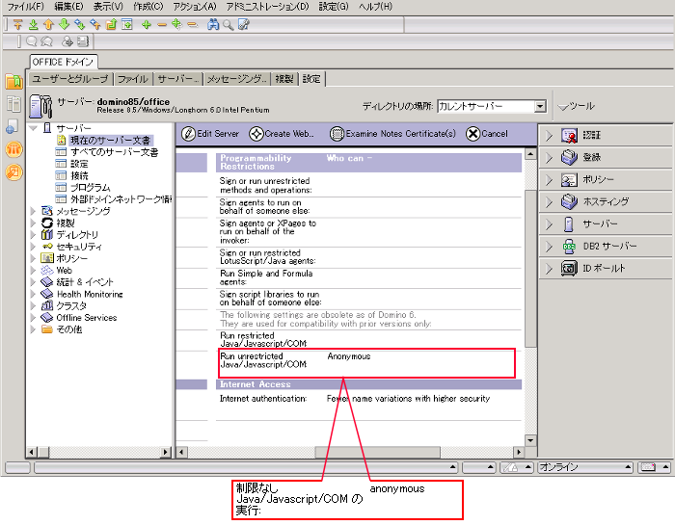Expand the メッセージング tree node

click(34, 211)
